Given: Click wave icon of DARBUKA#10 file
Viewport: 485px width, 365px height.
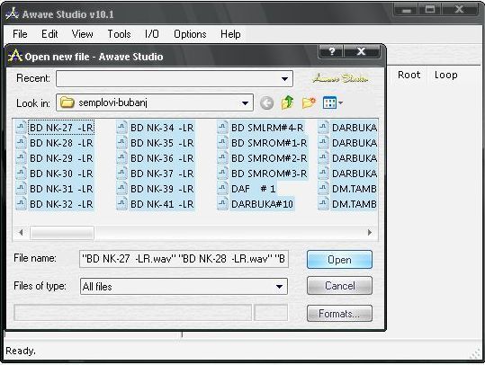Looking at the screenshot, I should tap(222, 204).
